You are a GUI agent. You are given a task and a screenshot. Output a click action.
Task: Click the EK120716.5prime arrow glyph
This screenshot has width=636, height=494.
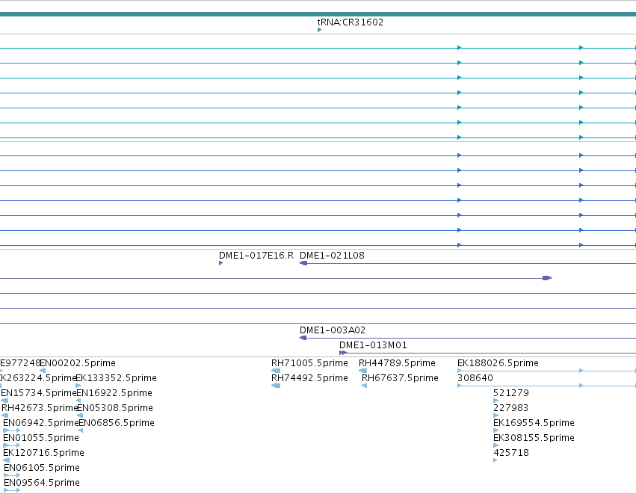[x=6, y=460]
